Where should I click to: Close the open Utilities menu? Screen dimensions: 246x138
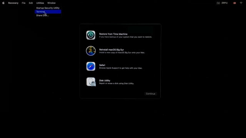[40, 3]
